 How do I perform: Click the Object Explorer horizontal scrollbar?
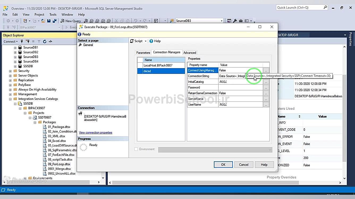click(x=52, y=182)
